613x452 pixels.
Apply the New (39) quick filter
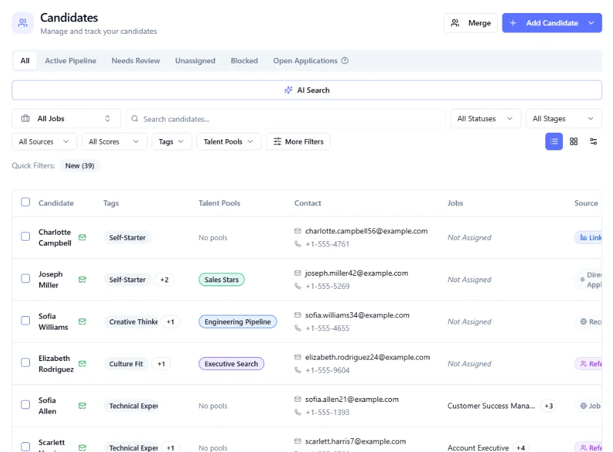click(80, 166)
